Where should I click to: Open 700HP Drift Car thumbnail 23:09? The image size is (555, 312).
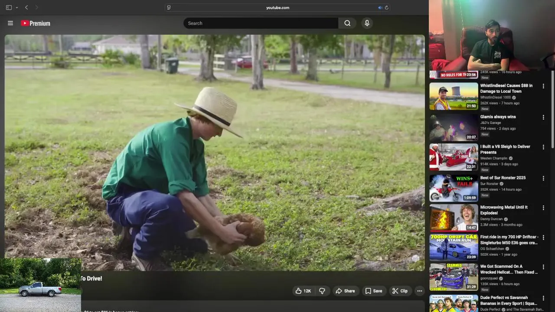point(454,247)
